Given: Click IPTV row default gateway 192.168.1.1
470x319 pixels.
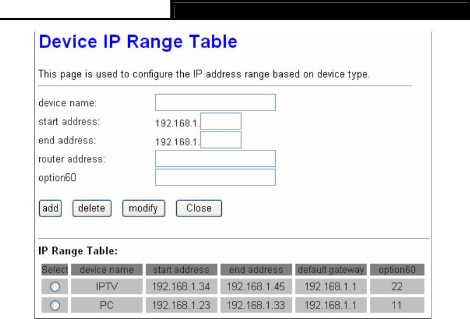Looking at the screenshot, I should point(331,287).
